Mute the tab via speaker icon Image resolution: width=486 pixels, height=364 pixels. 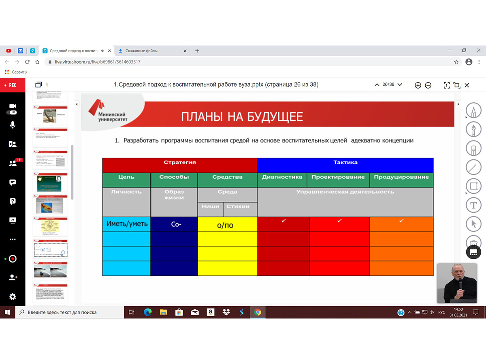click(x=102, y=51)
